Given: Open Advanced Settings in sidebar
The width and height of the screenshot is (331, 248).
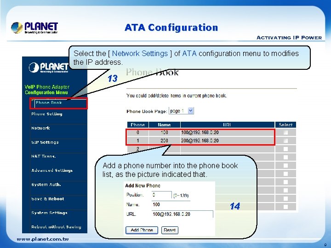Looking at the screenshot, I should 52,170.
